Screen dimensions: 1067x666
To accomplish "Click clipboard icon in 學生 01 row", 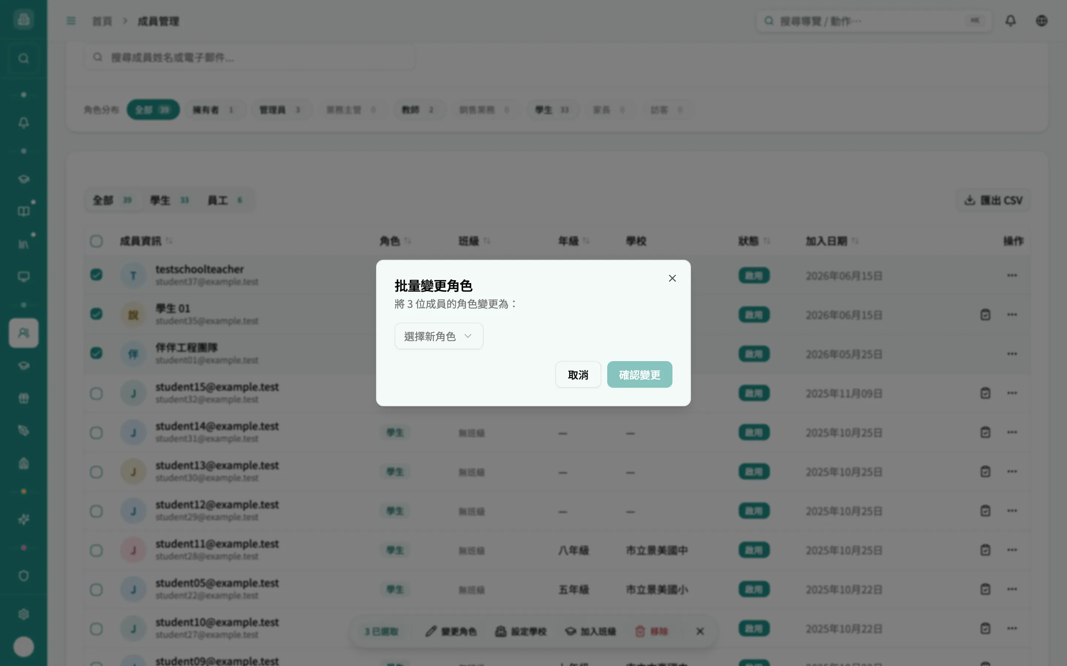I will 985,315.
